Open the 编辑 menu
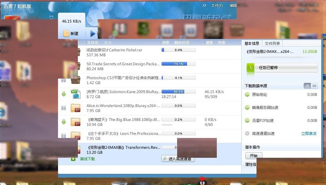Screen dimensions: 326x185 pyautogui.click(x=233, y=5)
